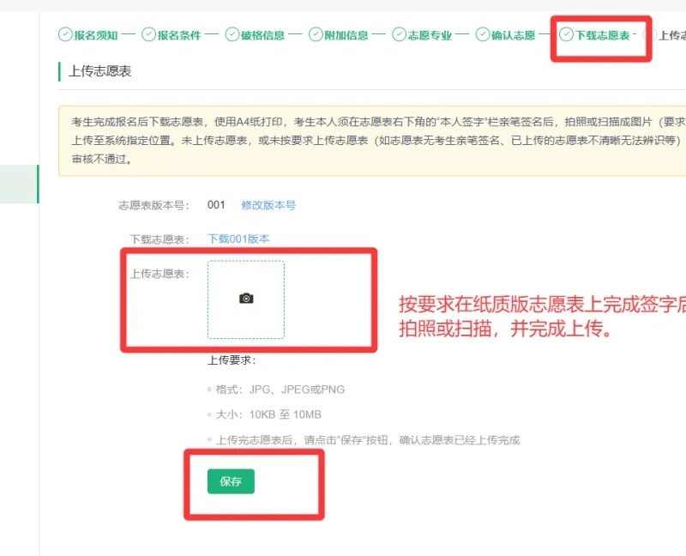
Task: Click the 下载001版本 download link
Action: (238, 239)
